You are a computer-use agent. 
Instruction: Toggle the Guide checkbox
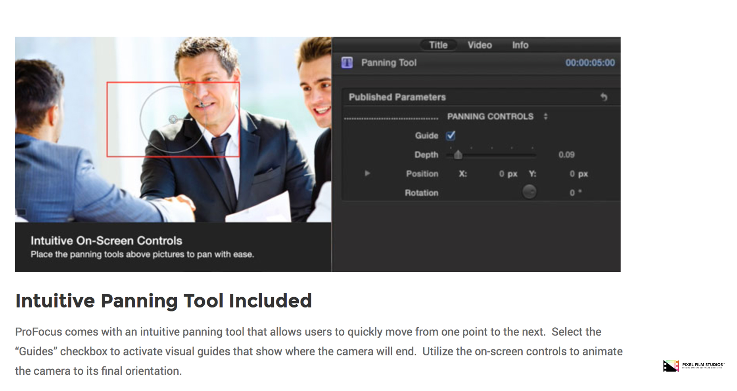451,136
